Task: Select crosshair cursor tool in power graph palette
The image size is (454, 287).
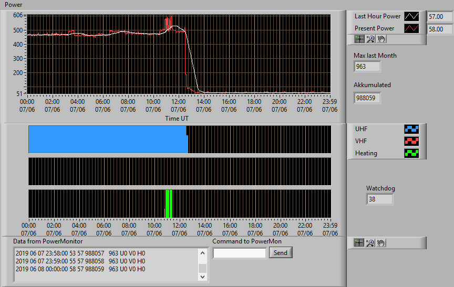Action: 359,39
